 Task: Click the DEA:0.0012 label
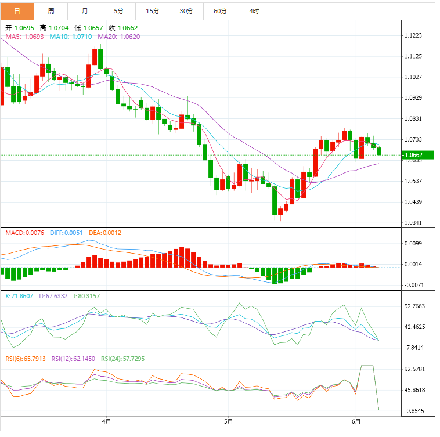105,233
